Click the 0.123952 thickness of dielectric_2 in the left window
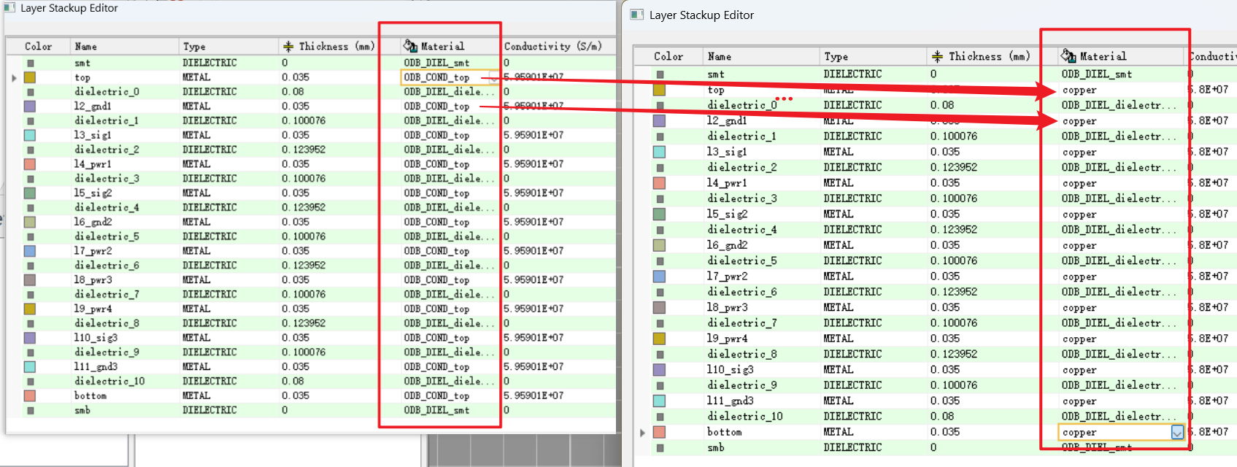The height and width of the screenshot is (467, 1237). 304,150
